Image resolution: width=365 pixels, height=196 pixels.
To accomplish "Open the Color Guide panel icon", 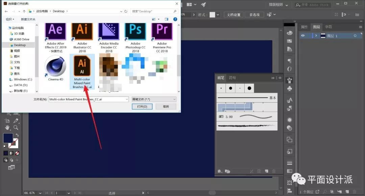I will tap(290, 49).
